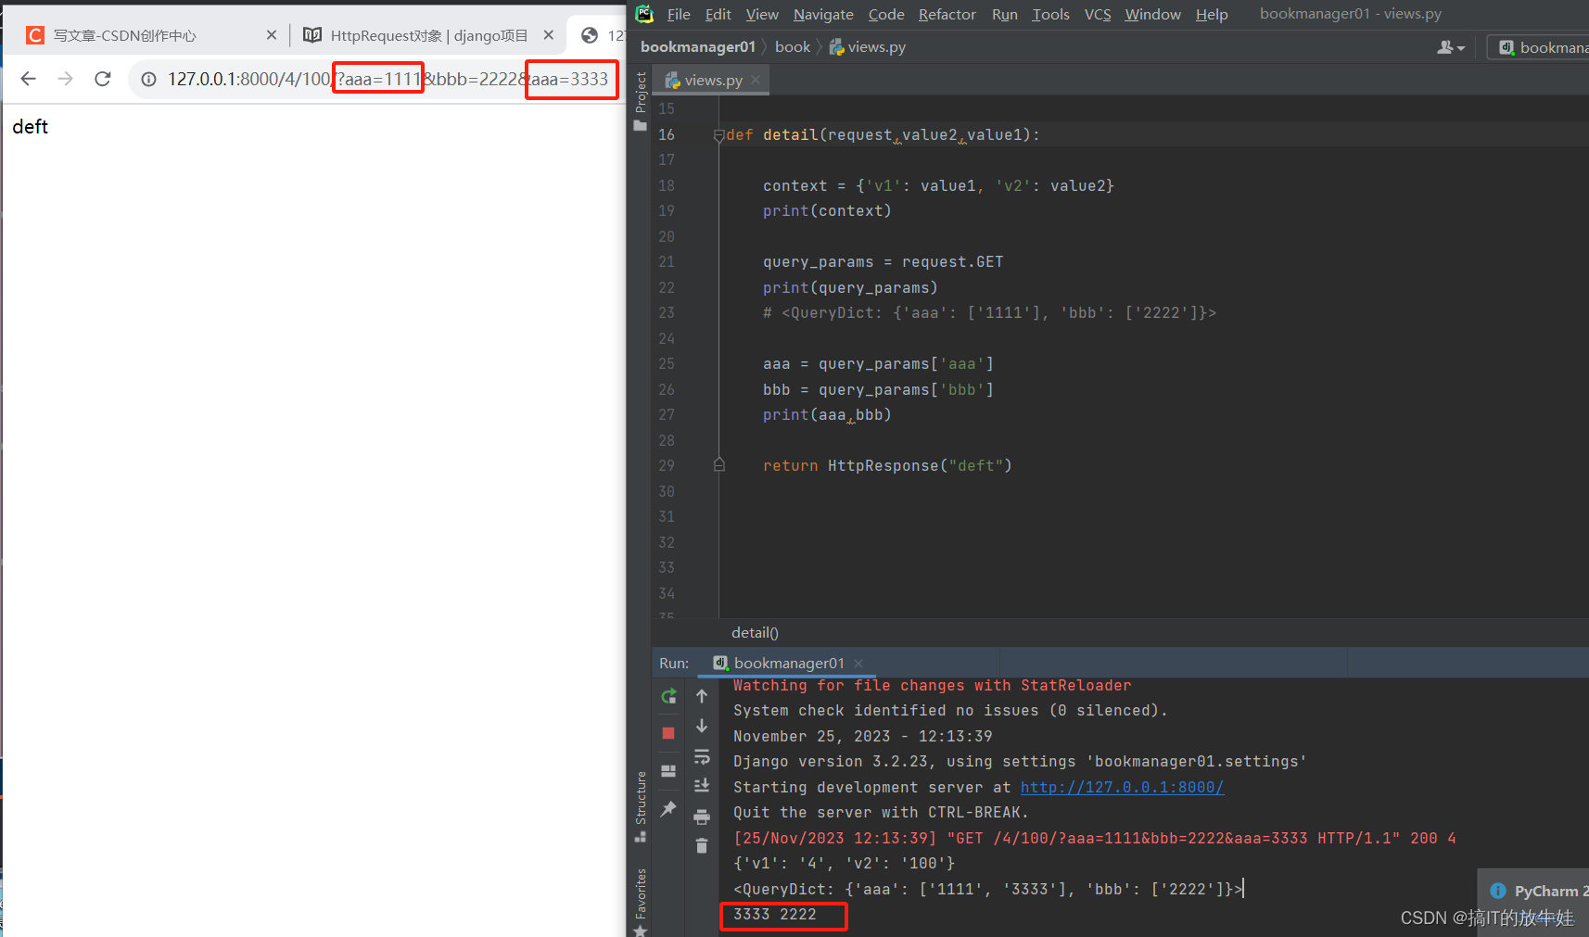Select bookmanager01 tab in Run panel
1589x937 pixels.
click(x=779, y=663)
